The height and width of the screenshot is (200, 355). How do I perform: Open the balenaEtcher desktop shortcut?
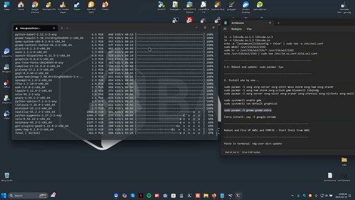(260, 6)
